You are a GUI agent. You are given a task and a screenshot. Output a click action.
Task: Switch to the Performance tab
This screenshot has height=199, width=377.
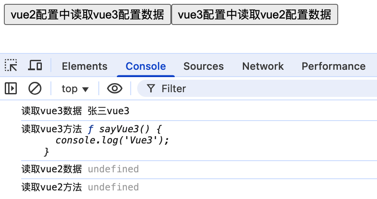coord(333,66)
